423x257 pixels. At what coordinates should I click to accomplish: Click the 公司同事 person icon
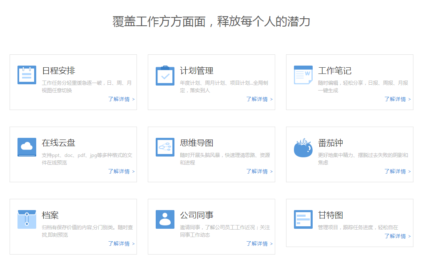[165, 219]
